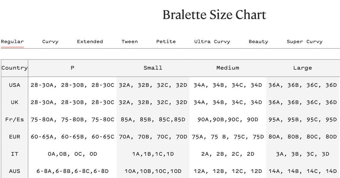Click the P size column header

(72, 68)
